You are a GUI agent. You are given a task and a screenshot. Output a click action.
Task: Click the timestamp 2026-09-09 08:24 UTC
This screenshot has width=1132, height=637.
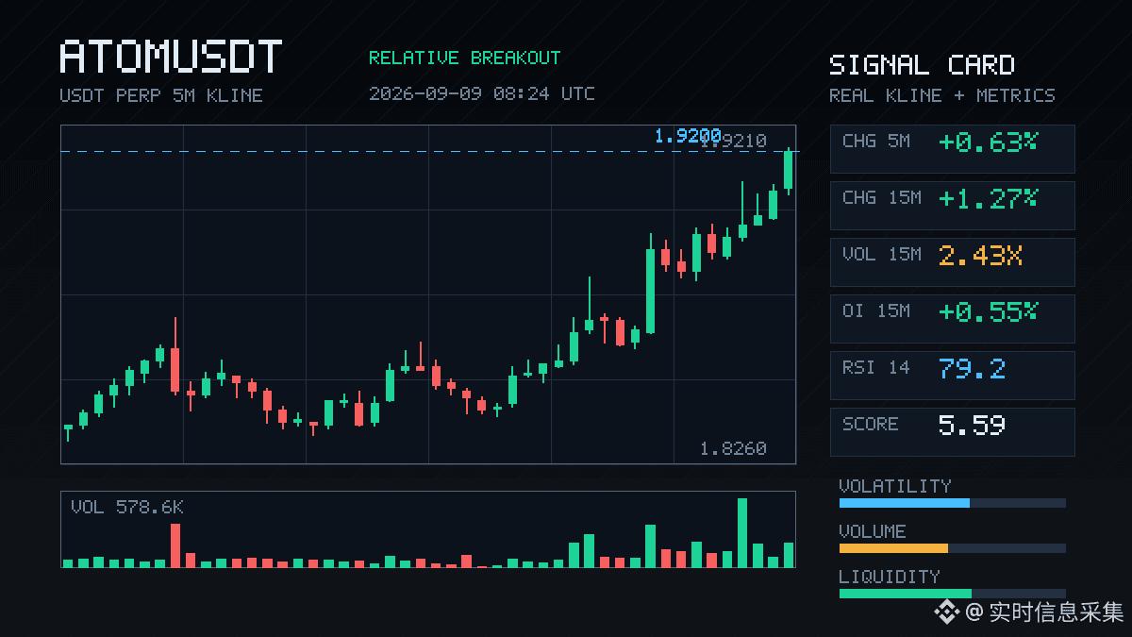pos(482,94)
